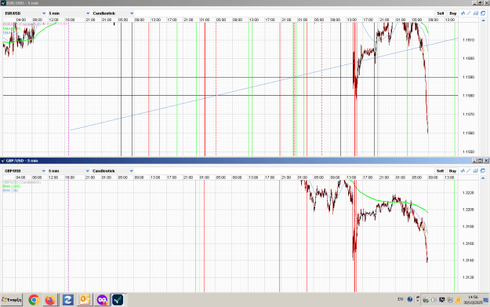The image size is (490, 307).
Task: Open the Outlook icon on the taskbar
Action: [x=85, y=300]
